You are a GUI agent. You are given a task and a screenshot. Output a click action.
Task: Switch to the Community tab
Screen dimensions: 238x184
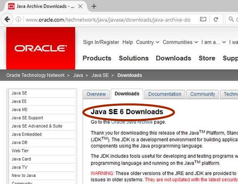203,94
